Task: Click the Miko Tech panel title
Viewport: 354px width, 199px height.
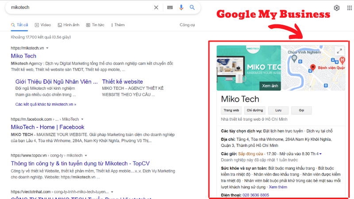Action: click(240, 99)
